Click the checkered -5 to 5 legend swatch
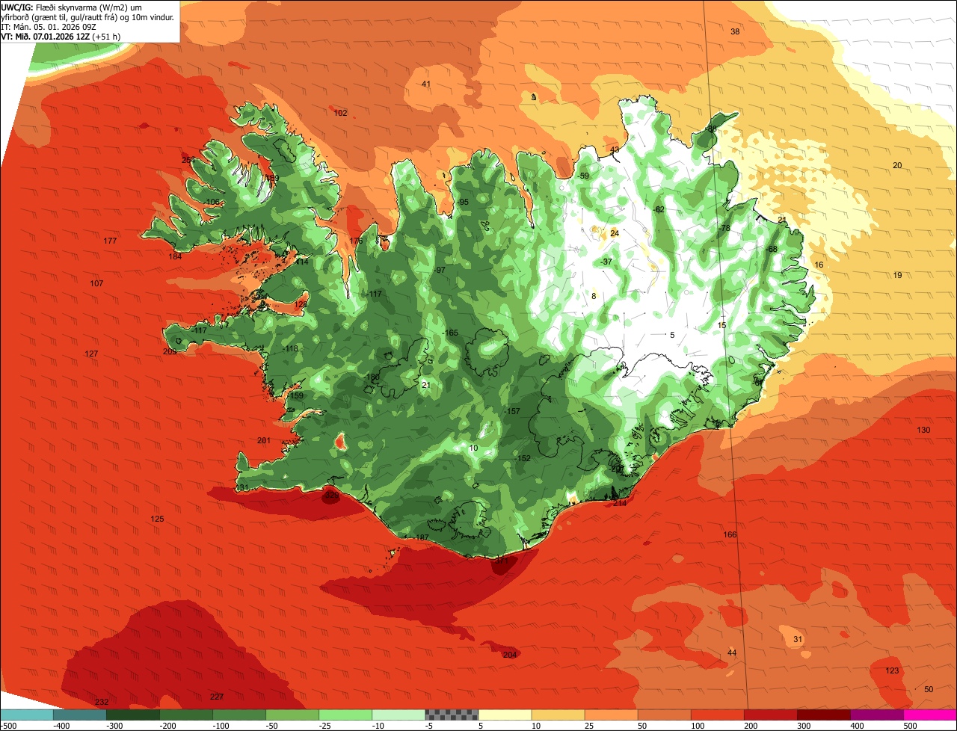Image resolution: width=957 pixels, height=731 pixels. tap(452, 715)
